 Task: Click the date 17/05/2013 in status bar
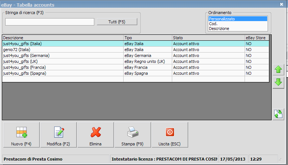click(233, 159)
